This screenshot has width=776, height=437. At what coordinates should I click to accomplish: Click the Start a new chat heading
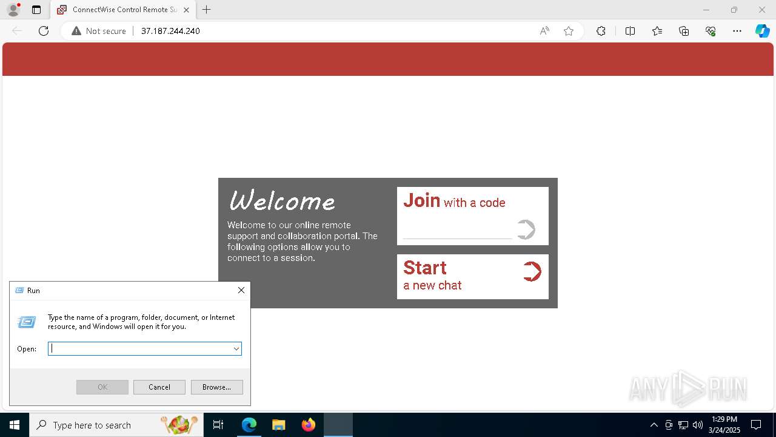pos(432,275)
